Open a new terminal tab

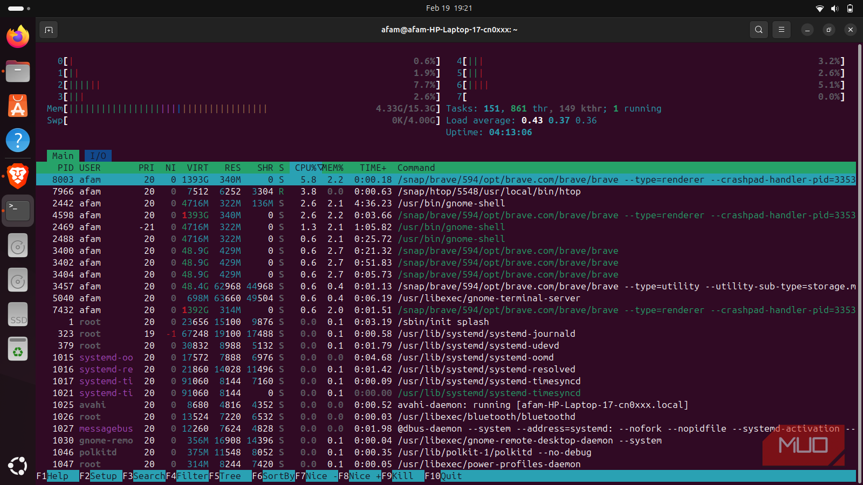tap(49, 30)
